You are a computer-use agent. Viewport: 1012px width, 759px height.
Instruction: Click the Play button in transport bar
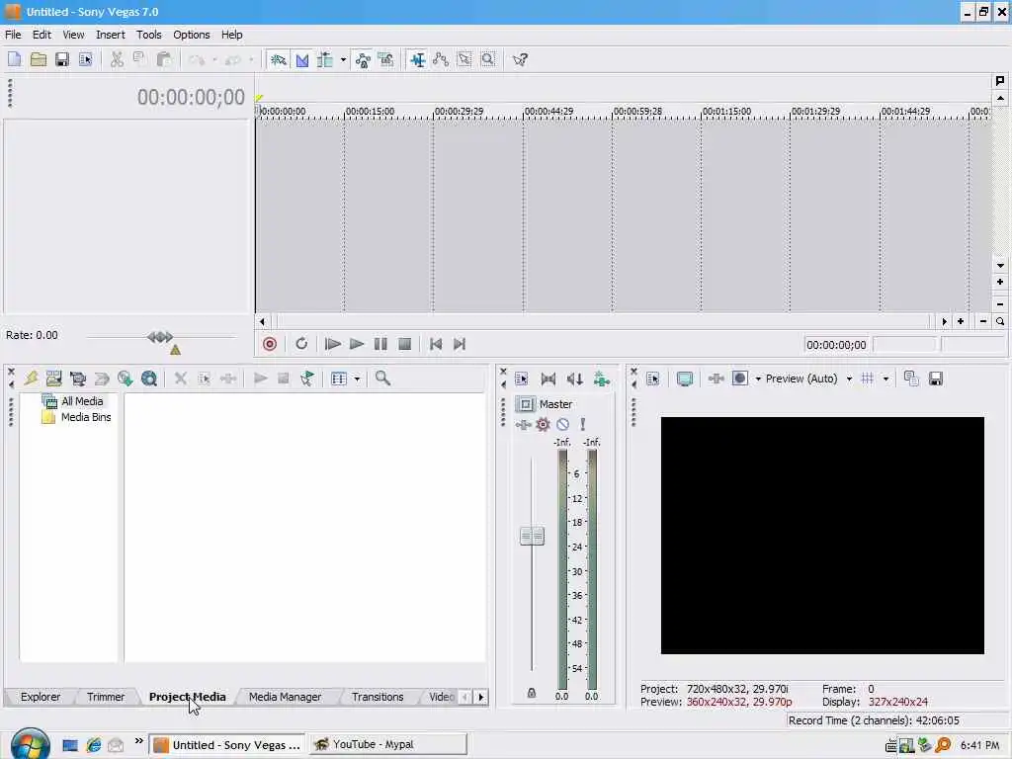coord(356,344)
